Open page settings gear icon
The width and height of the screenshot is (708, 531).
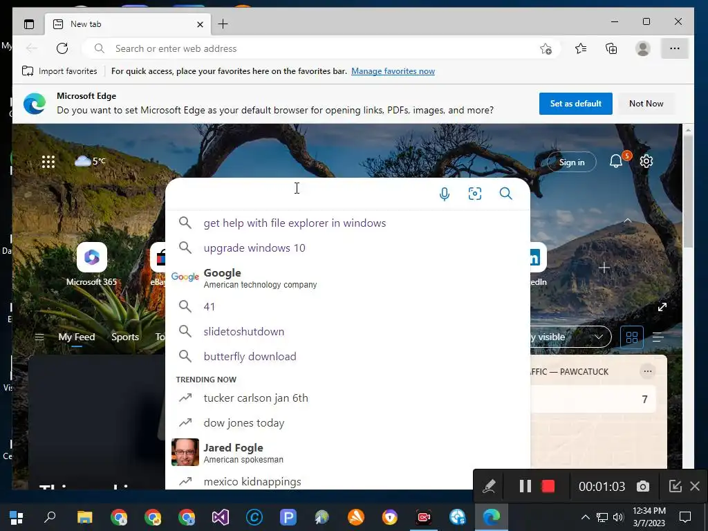pos(646,161)
